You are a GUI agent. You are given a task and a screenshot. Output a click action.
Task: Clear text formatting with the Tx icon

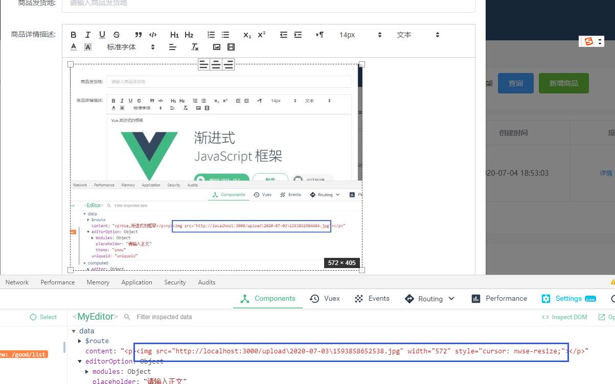[x=194, y=46]
